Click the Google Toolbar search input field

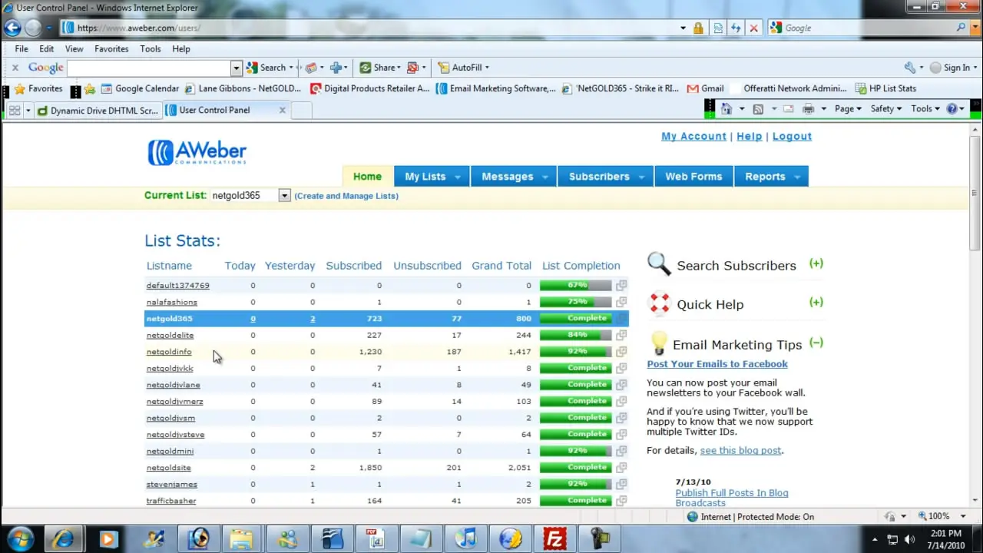pyautogui.click(x=149, y=68)
